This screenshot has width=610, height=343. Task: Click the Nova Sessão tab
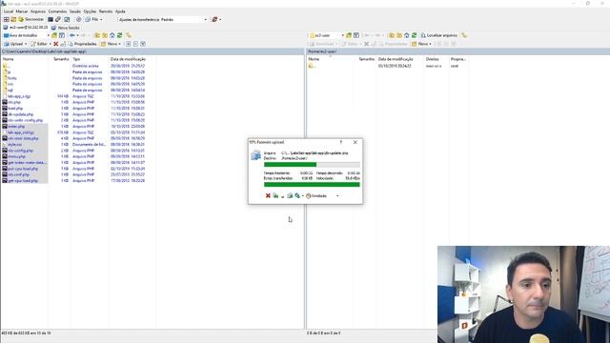(66, 28)
